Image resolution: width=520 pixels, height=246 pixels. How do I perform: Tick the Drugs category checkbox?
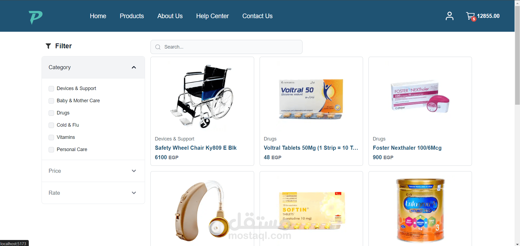tap(51, 113)
